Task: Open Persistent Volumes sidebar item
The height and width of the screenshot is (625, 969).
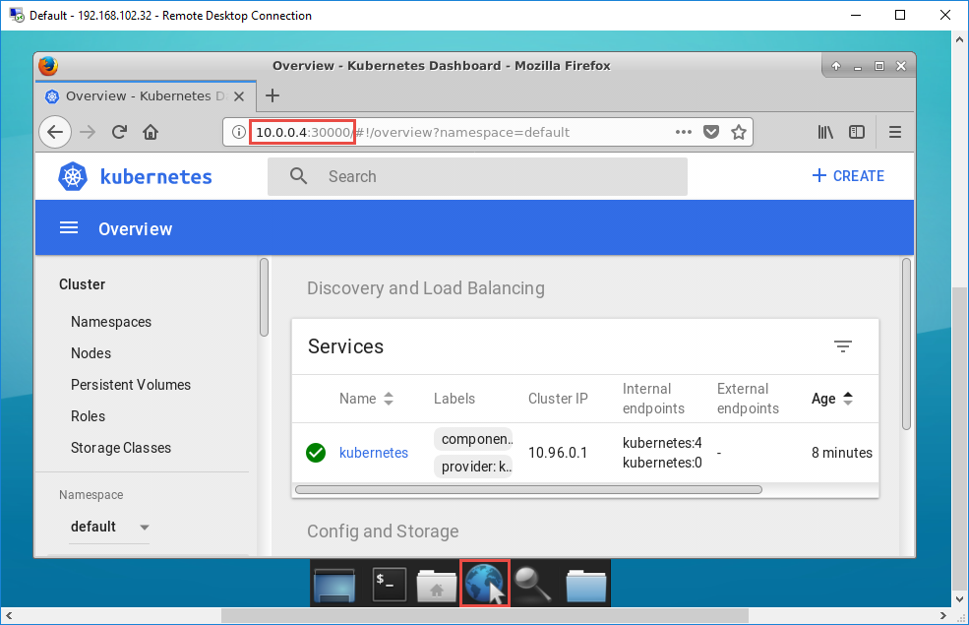Action: coord(131,385)
